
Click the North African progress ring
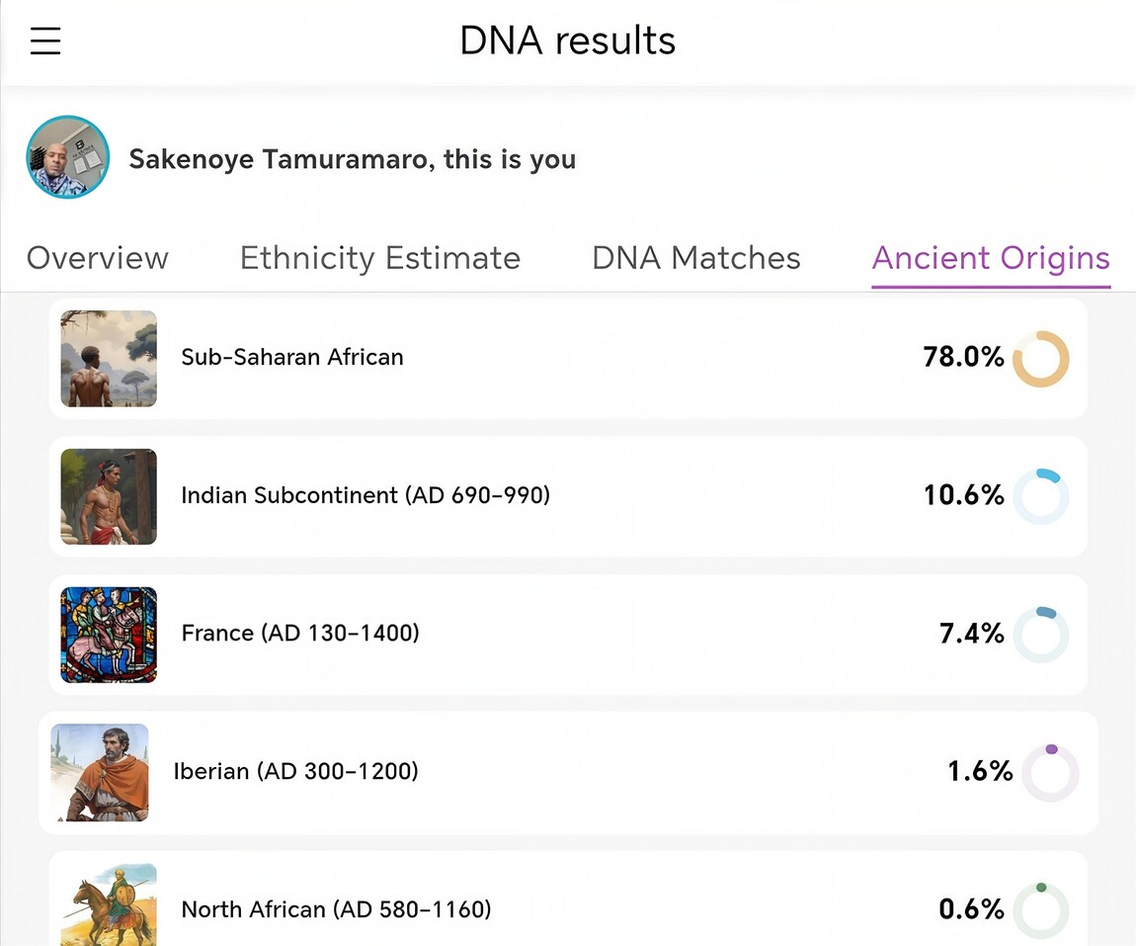(x=1041, y=909)
